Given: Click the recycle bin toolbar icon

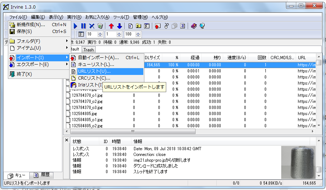Looking at the screenshot, I should 100,26.
